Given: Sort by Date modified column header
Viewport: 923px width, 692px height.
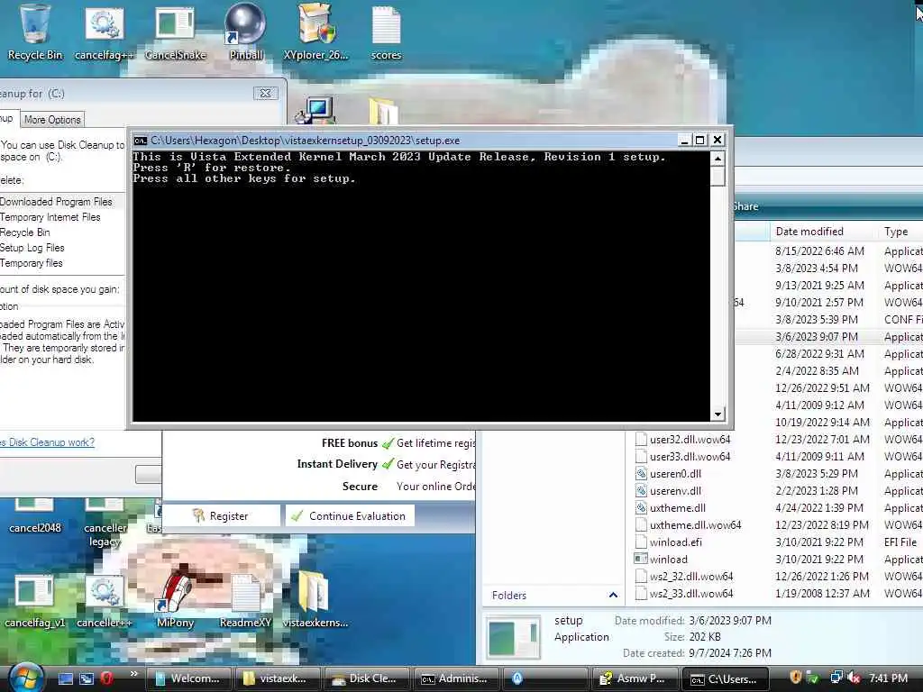Looking at the screenshot, I should click(823, 232).
